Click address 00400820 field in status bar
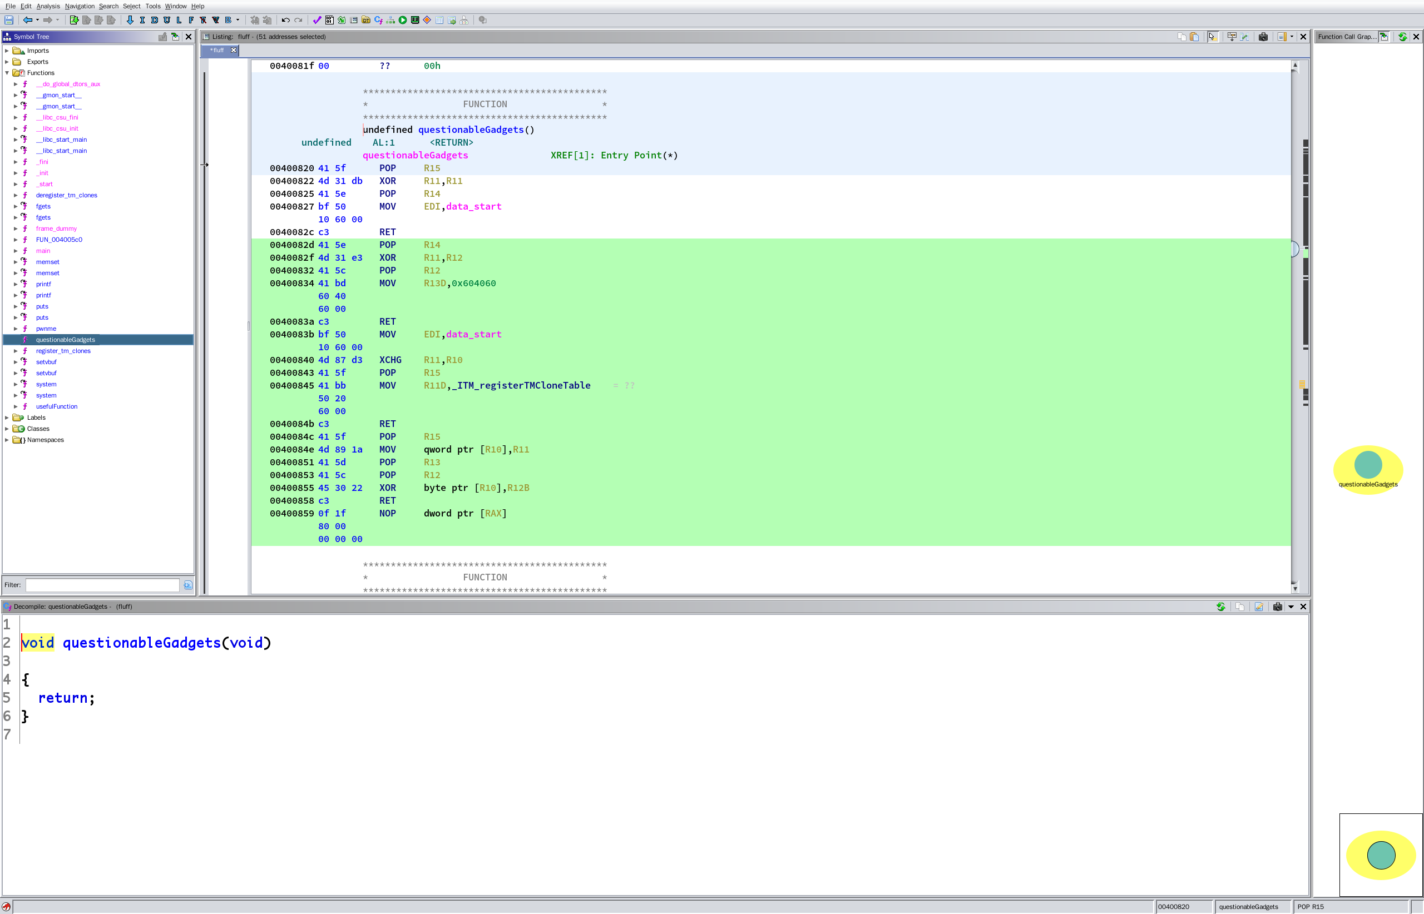This screenshot has height=914, width=1424. click(1184, 907)
